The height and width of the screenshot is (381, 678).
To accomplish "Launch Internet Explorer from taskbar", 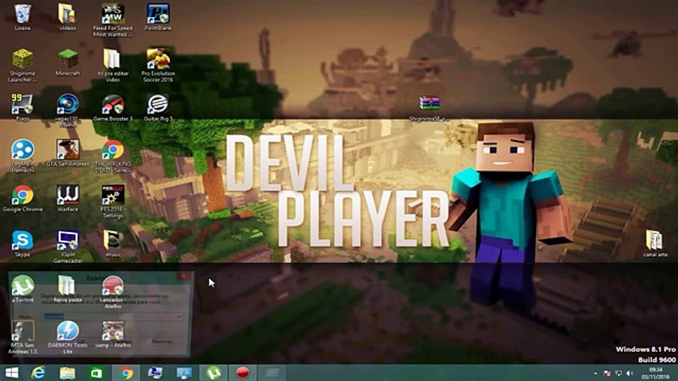I will [38, 373].
